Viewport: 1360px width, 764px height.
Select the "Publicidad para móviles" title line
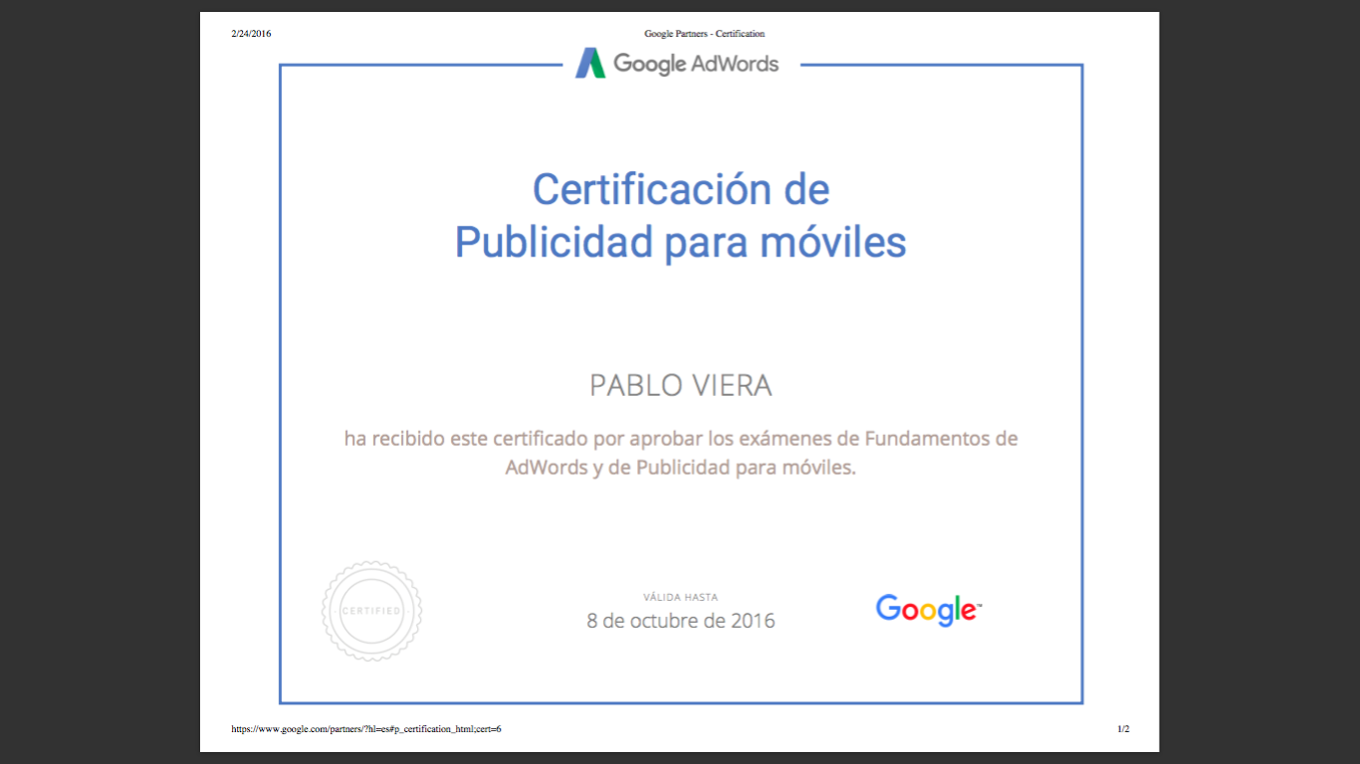[681, 242]
